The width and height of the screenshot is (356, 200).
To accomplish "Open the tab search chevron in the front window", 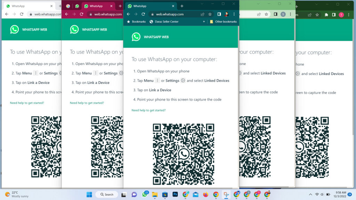I will [x=202, y=3].
